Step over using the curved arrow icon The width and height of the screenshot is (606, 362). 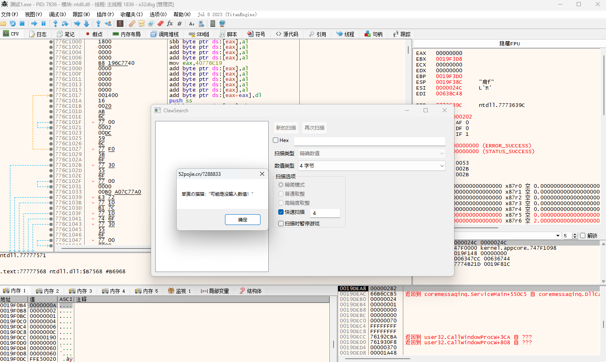[x=65, y=24]
